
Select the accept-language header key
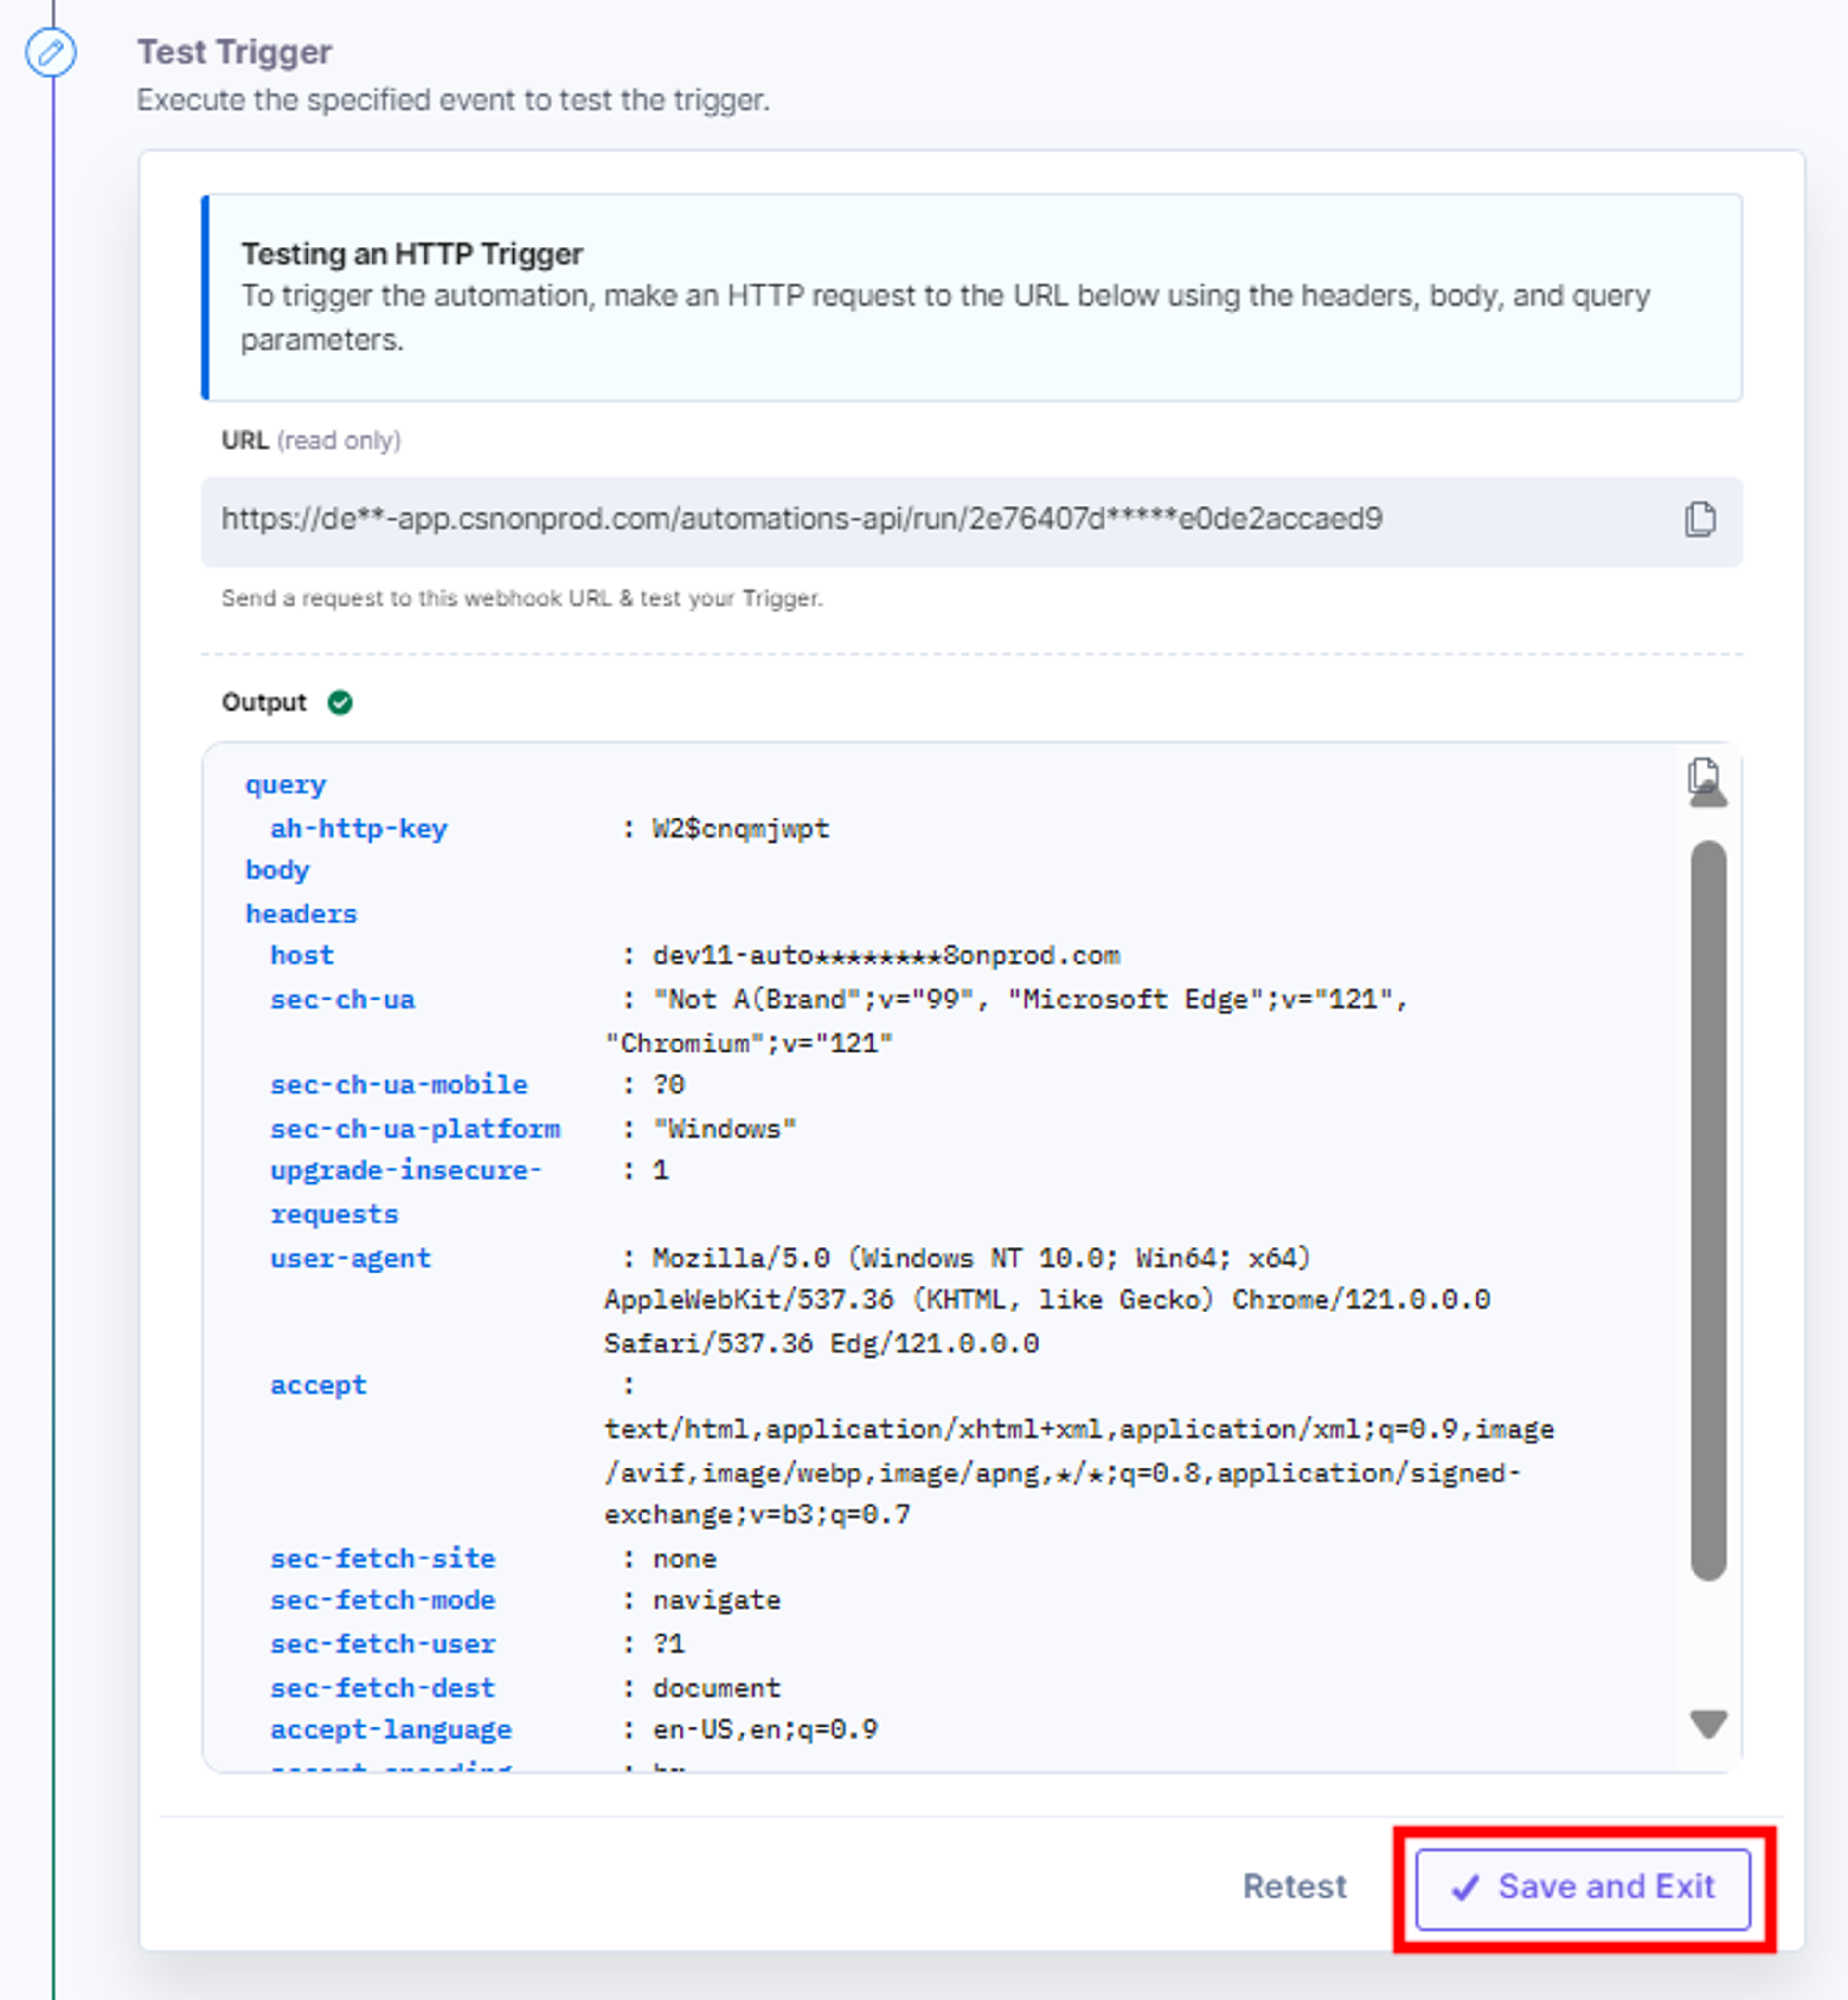[x=390, y=1729]
